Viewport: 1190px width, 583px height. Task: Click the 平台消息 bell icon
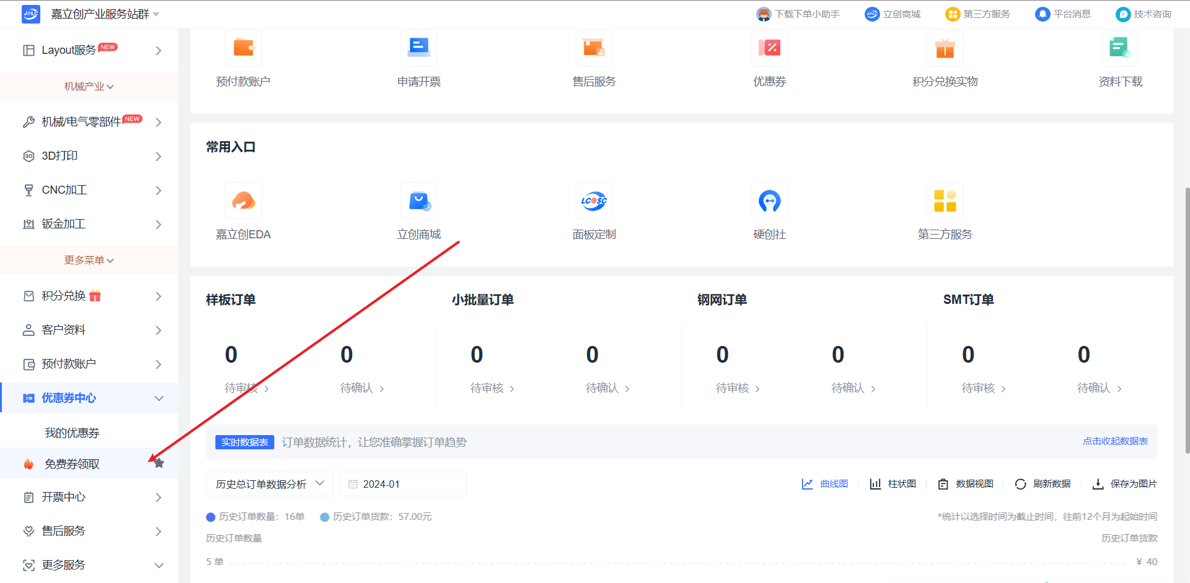tap(1042, 14)
